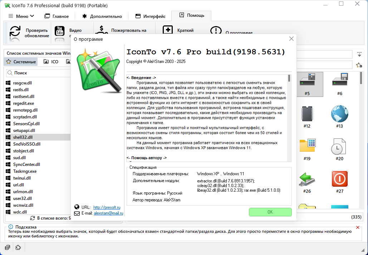
Task: Select icon #6 floppy drive
Action: coord(340,80)
